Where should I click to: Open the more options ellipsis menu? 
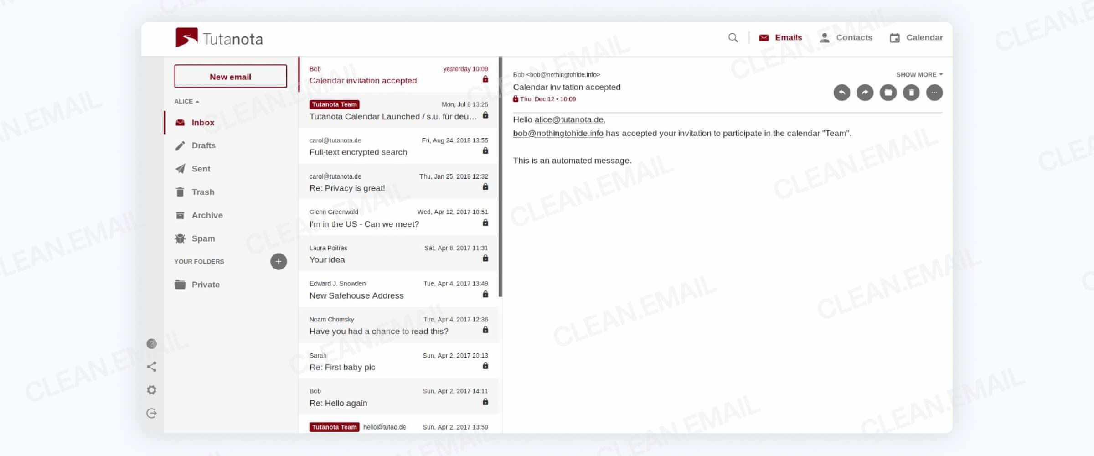click(x=934, y=93)
